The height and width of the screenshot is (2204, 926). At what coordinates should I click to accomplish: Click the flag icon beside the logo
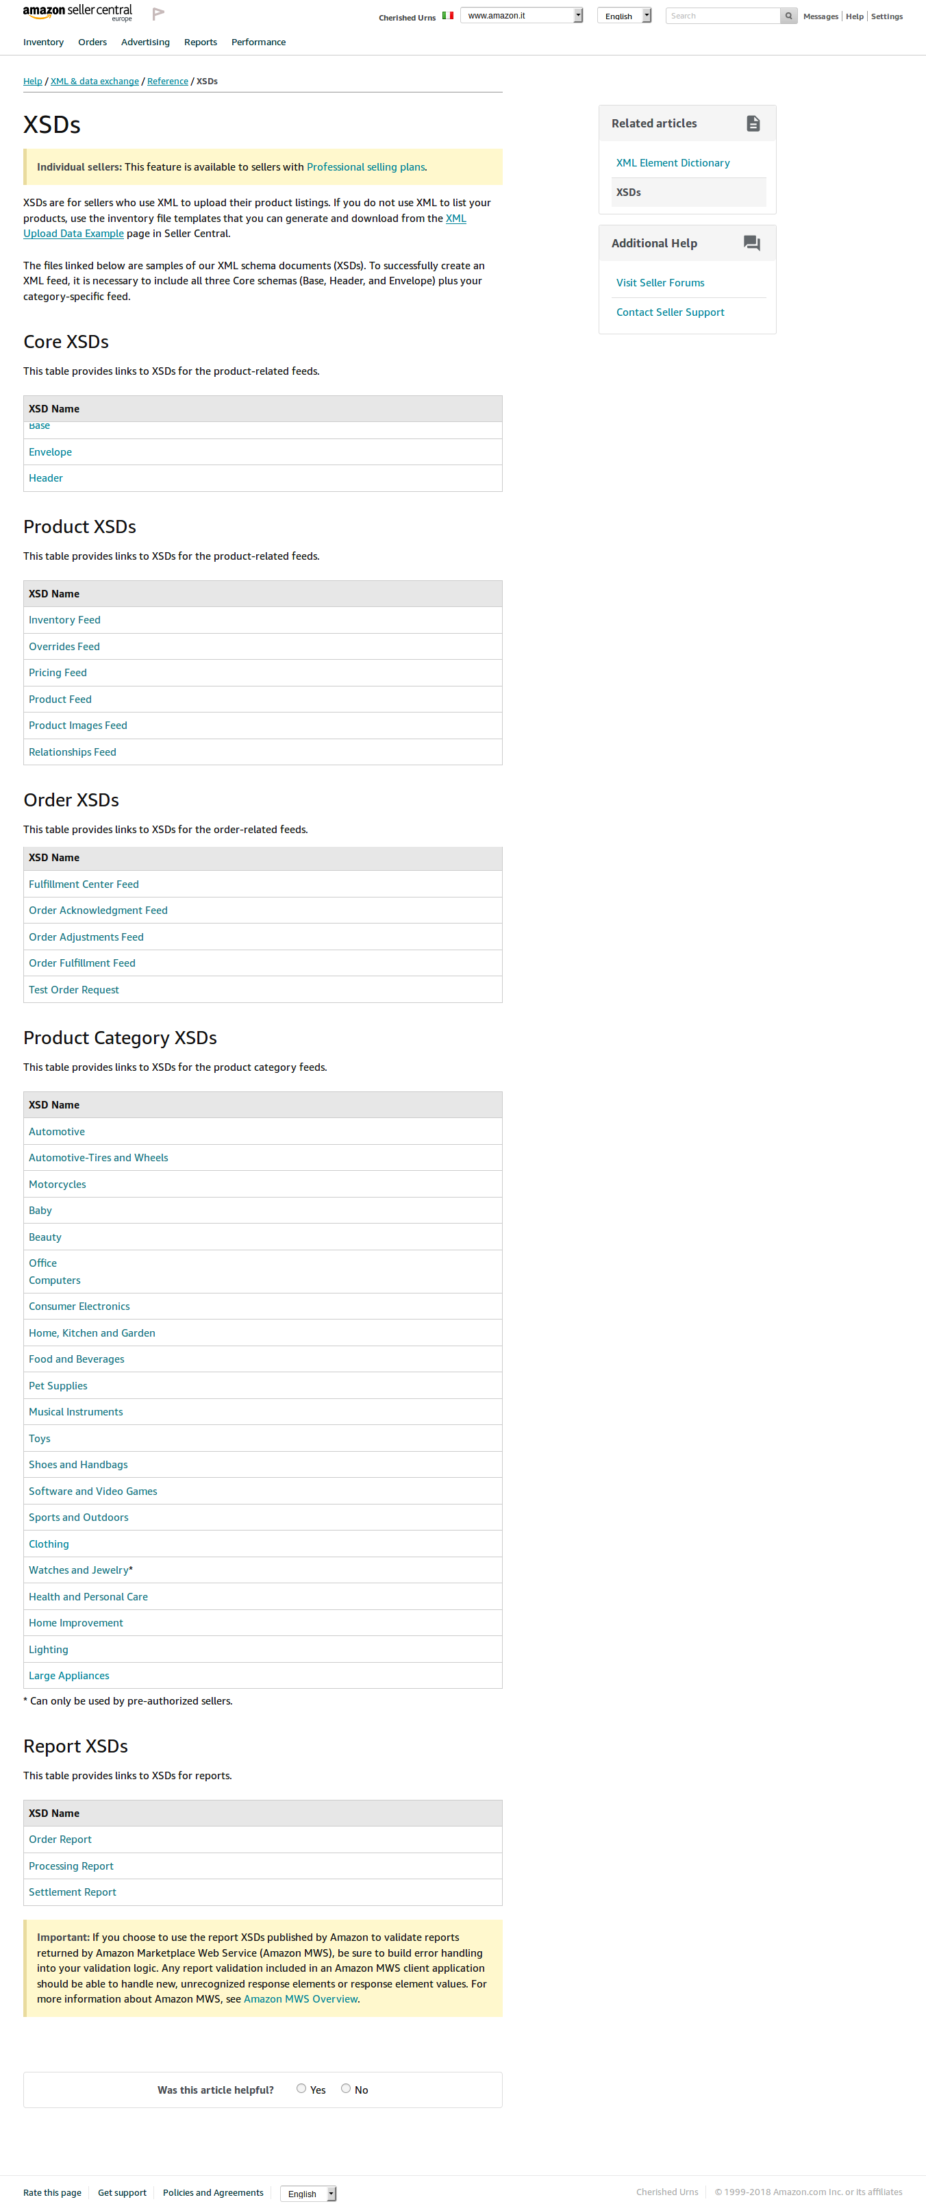pyautogui.click(x=158, y=14)
